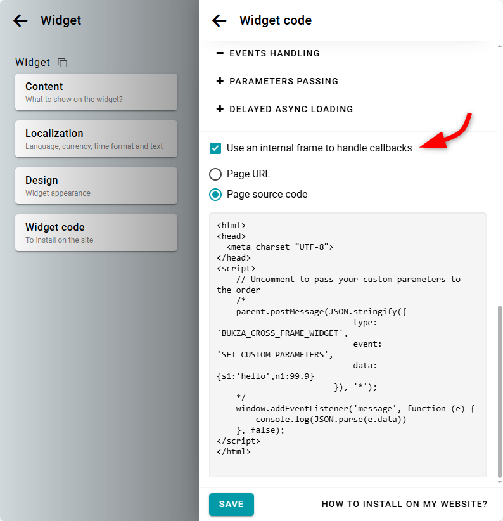Viewport: 503px width, 521px height.
Task: Open the Localization settings card
Action: pyautogui.click(x=96, y=139)
